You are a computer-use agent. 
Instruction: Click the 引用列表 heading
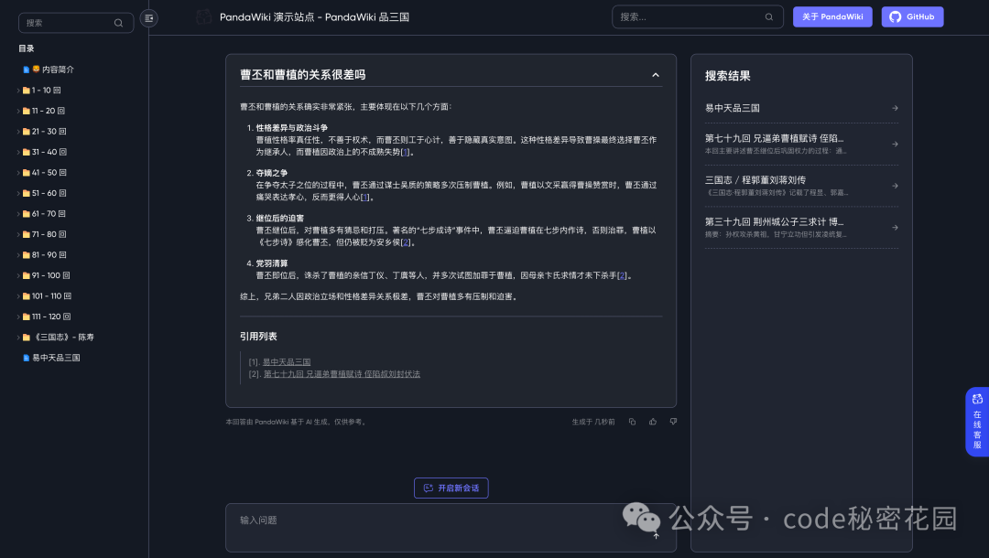[258, 337]
